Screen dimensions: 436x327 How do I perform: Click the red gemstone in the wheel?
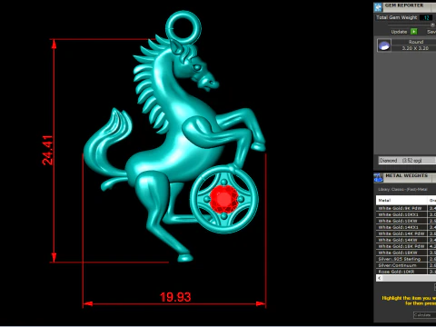coord(223,199)
